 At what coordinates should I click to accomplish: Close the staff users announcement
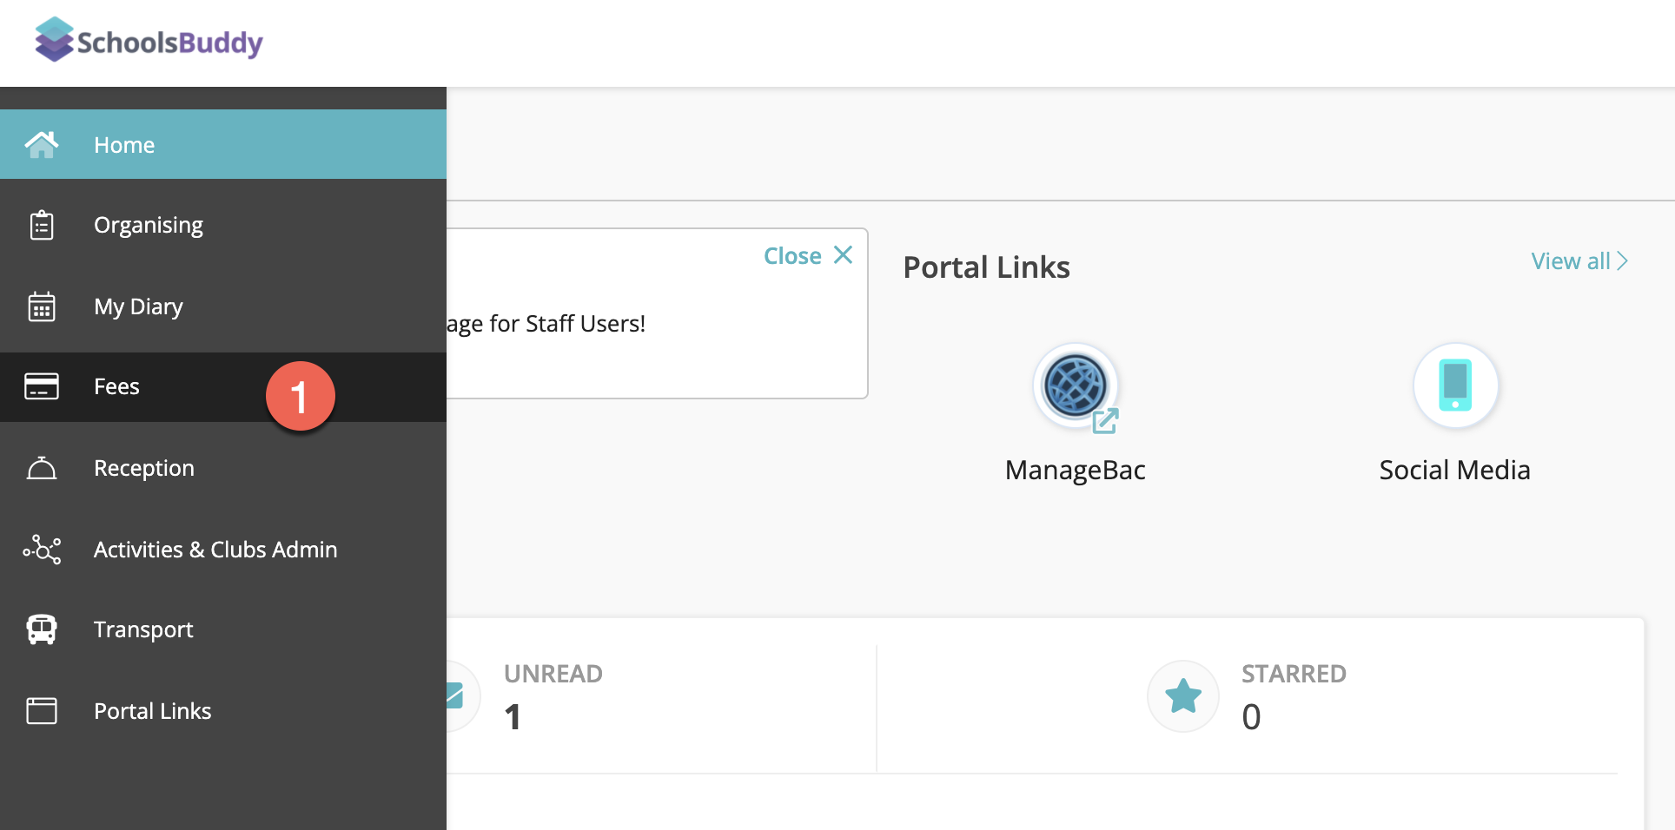click(808, 255)
